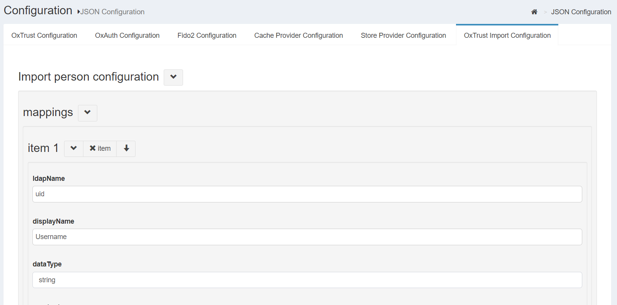This screenshot has height=305, width=617.
Task: Click the dataType field containing string
Action: point(307,280)
